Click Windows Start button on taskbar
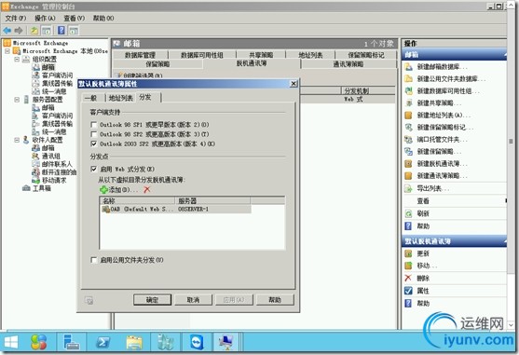Screen dimensions: 519x355 11,342
